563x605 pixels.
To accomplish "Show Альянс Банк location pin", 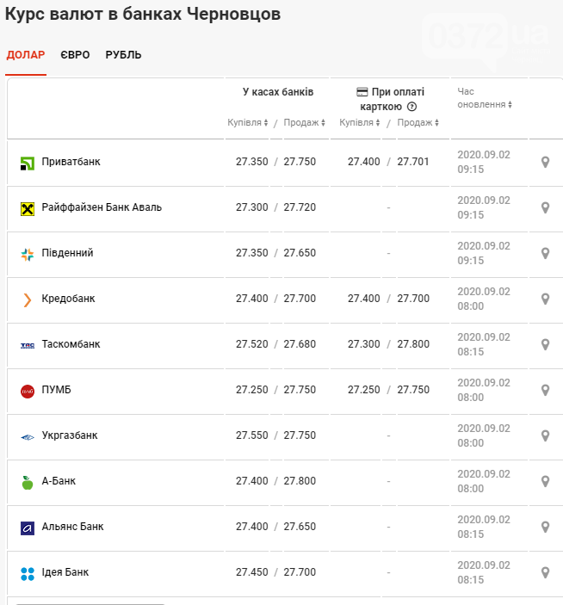I will click(x=545, y=527).
